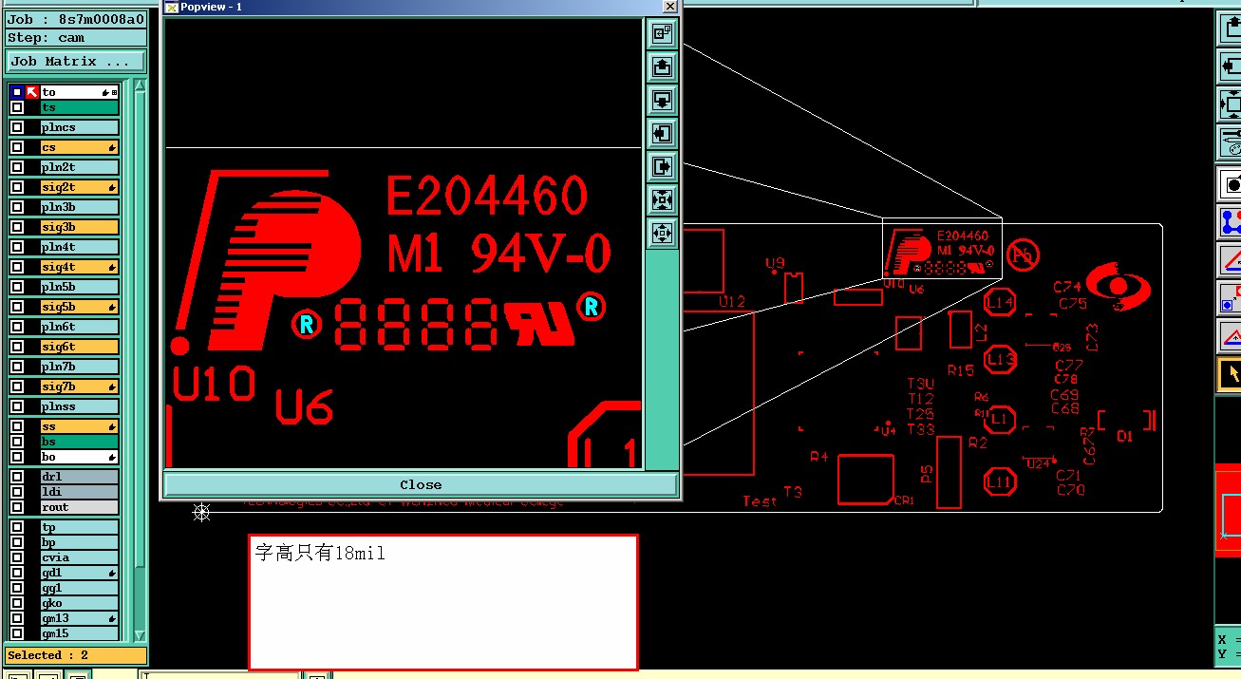Click the note box reading 字高只有18mil
The height and width of the screenshot is (679, 1241).
click(443, 602)
